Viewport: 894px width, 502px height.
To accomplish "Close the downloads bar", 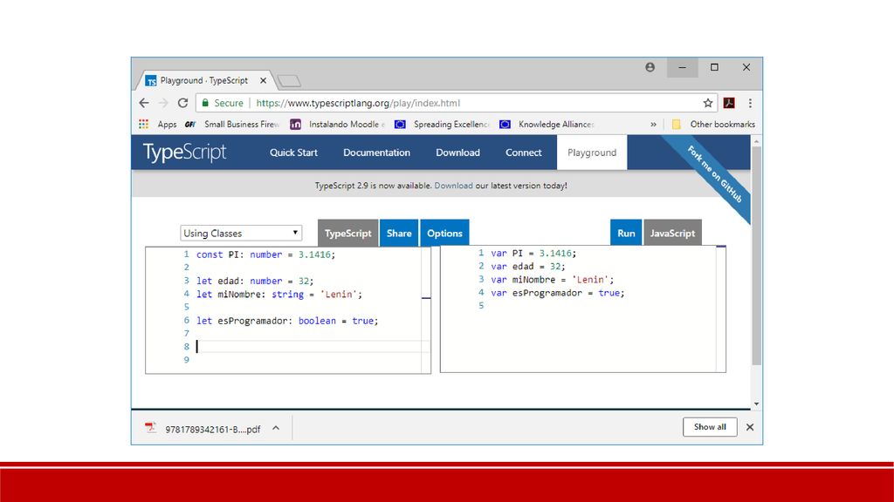I will pyautogui.click(x=750, y=427).
